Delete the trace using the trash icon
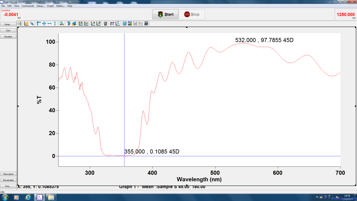 pos(105,24)
